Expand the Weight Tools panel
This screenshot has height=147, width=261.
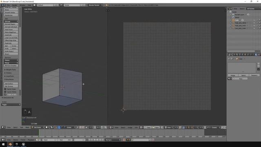11,70
